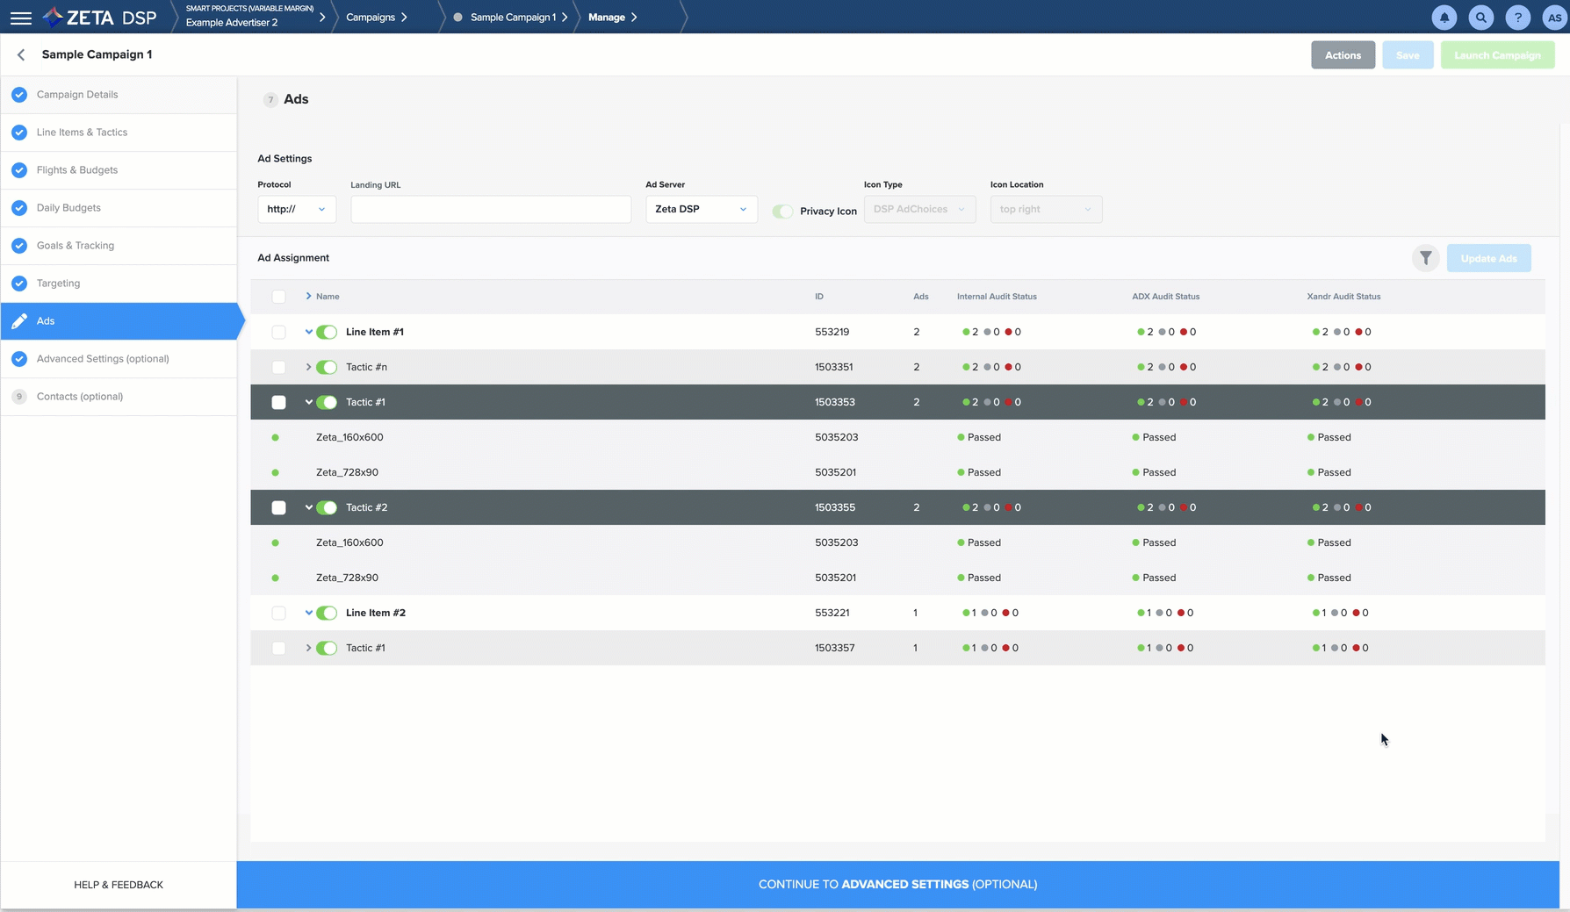Screen dimensions: 1570x912
Task: Disable the Tactic #n toggle
Action: [x=327, y=368]
